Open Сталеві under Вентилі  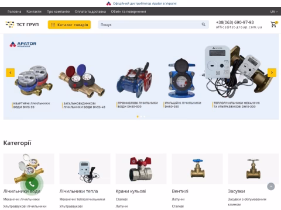point(178,206)
